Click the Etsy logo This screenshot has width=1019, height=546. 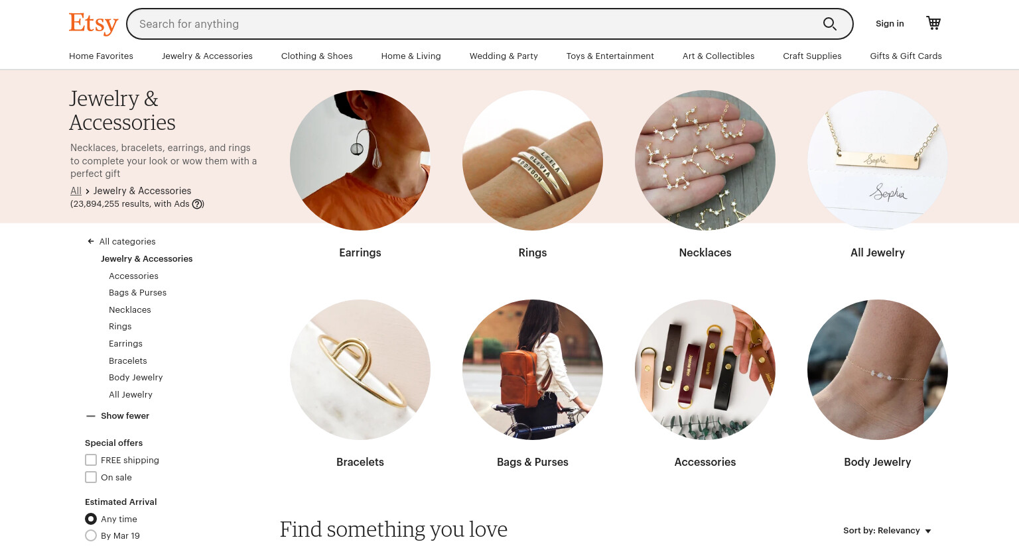tap(94, 23)
